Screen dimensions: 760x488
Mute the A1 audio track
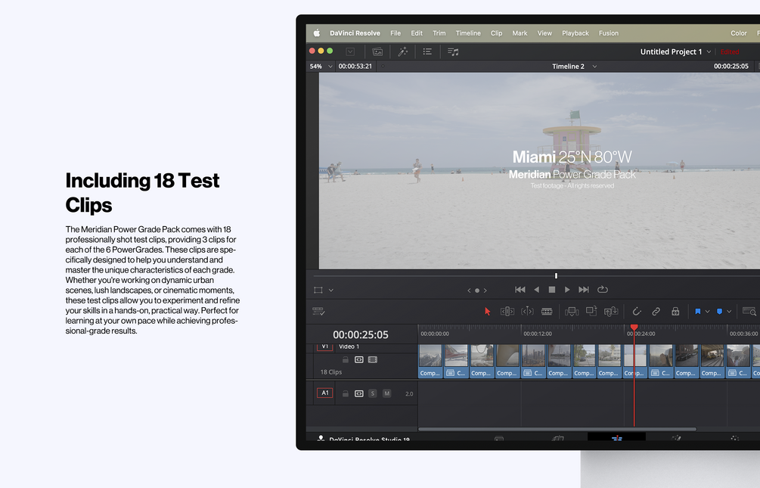386,393
